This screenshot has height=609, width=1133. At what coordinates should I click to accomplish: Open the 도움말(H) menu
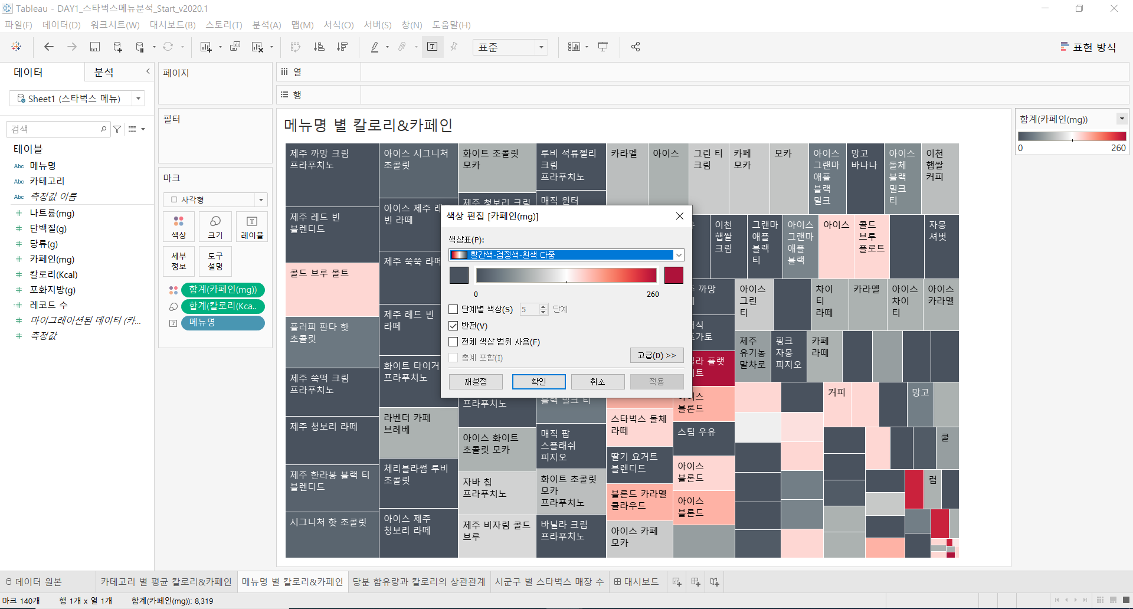(x=451, y=25)
